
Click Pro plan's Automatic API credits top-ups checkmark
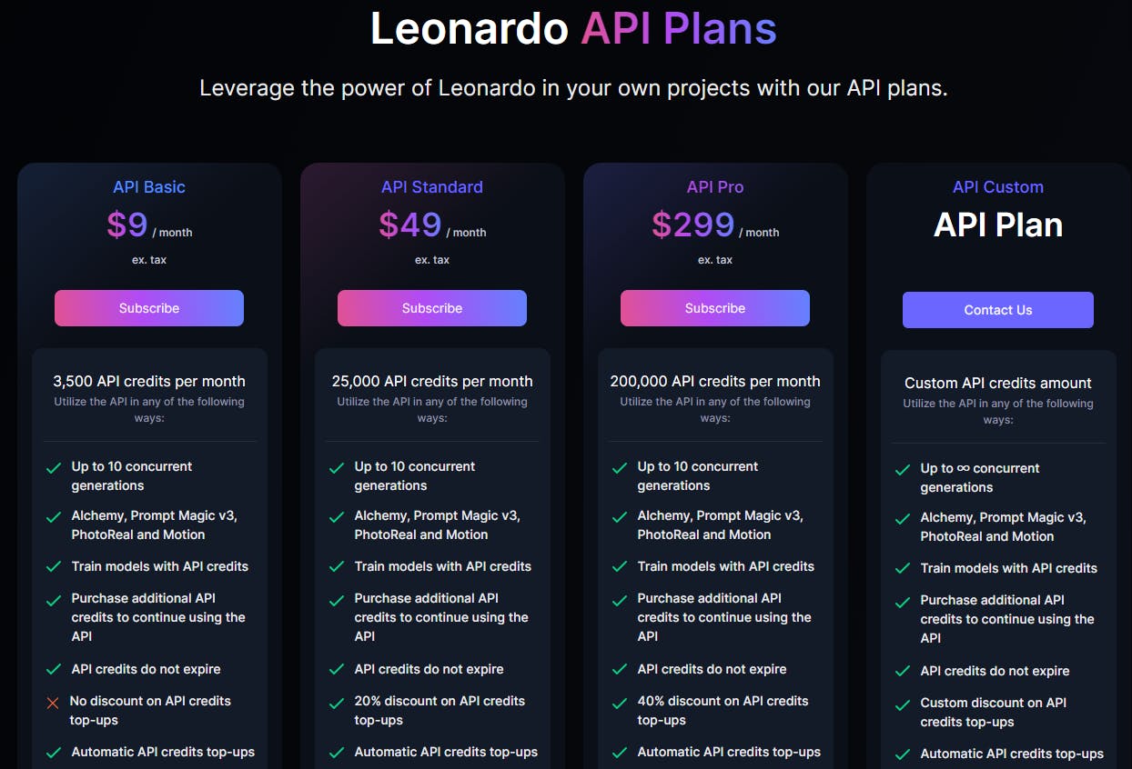[620, 752]
